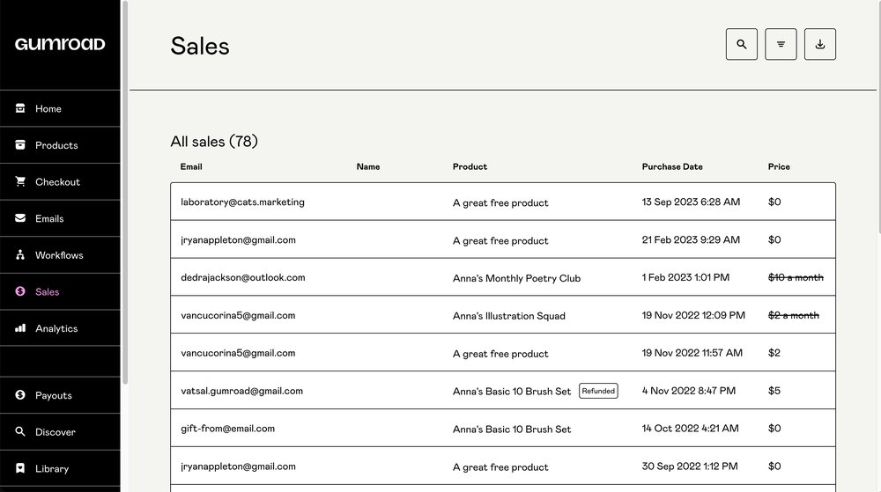
Task: Click the Discover magnifier icon in the sidebar
Action: 20,431
